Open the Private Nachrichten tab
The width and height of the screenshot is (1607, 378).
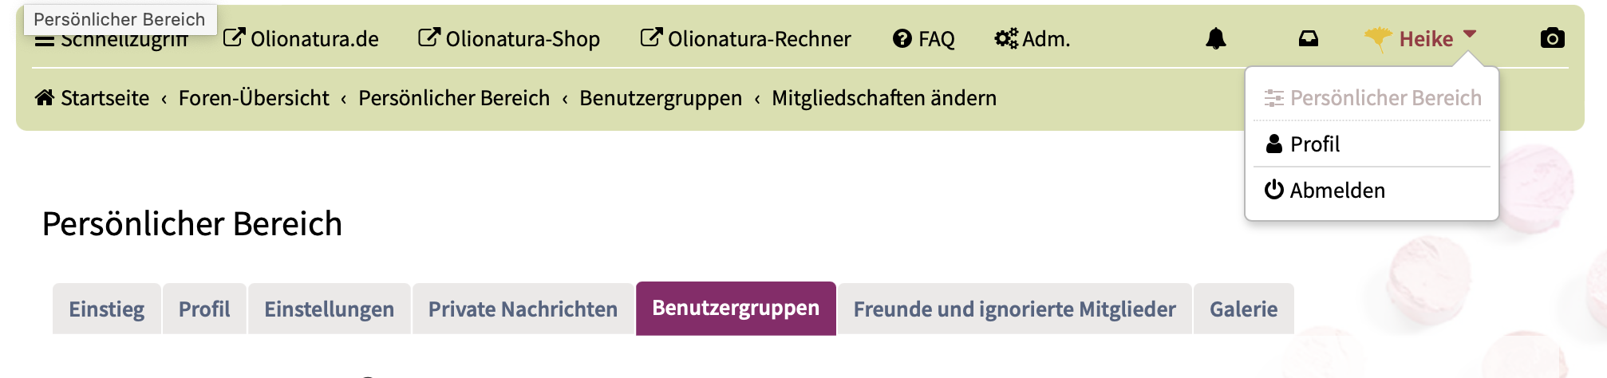tap(523, 309)
